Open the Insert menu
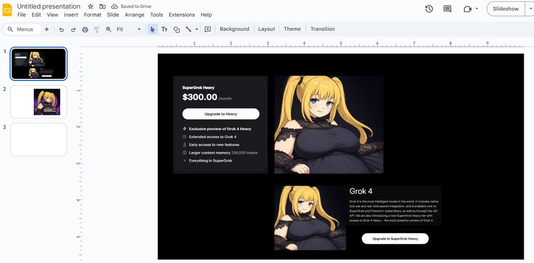This screenshot has width=534, height=263. point(71,15)
